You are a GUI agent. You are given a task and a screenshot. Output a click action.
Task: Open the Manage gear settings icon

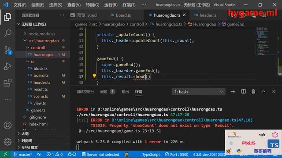[x=7, y=141]
